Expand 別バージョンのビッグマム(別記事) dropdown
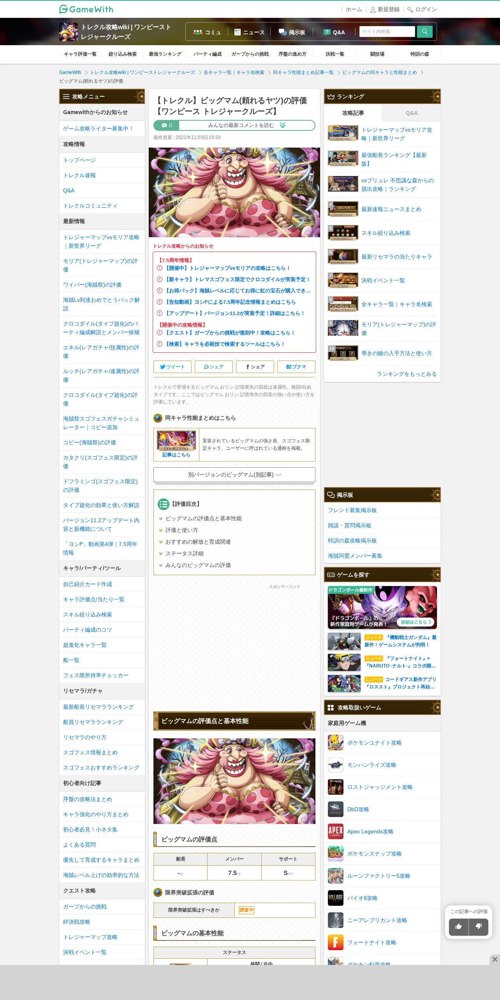Image resolution: width=500 pixels, height=1000 pixels. pos(234,475)
